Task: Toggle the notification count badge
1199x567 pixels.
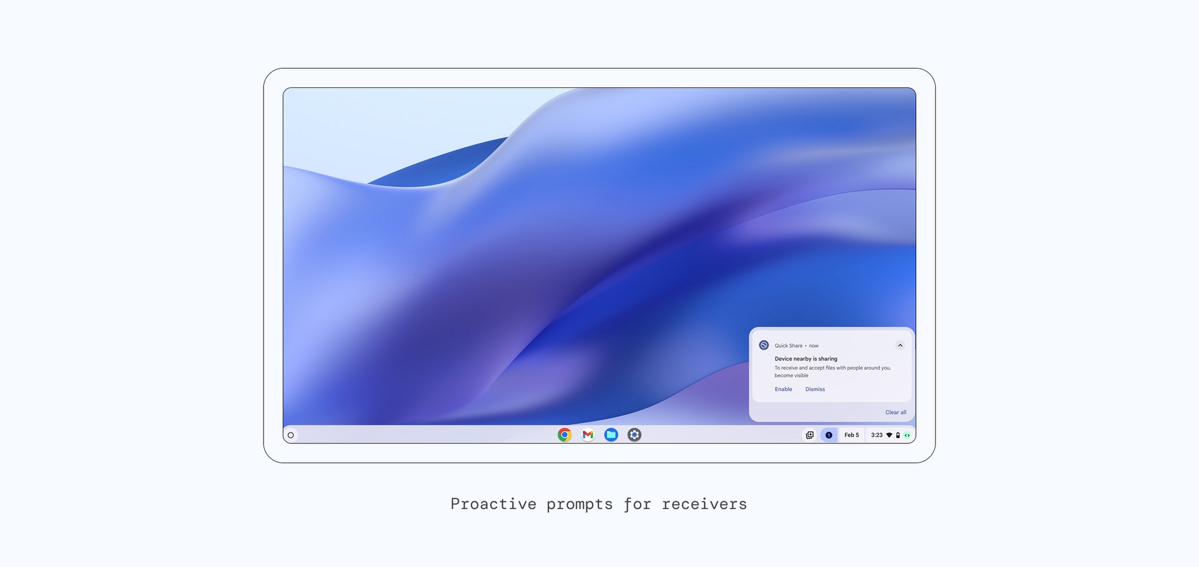Action: pyautogui.click(x=829, y=435)
